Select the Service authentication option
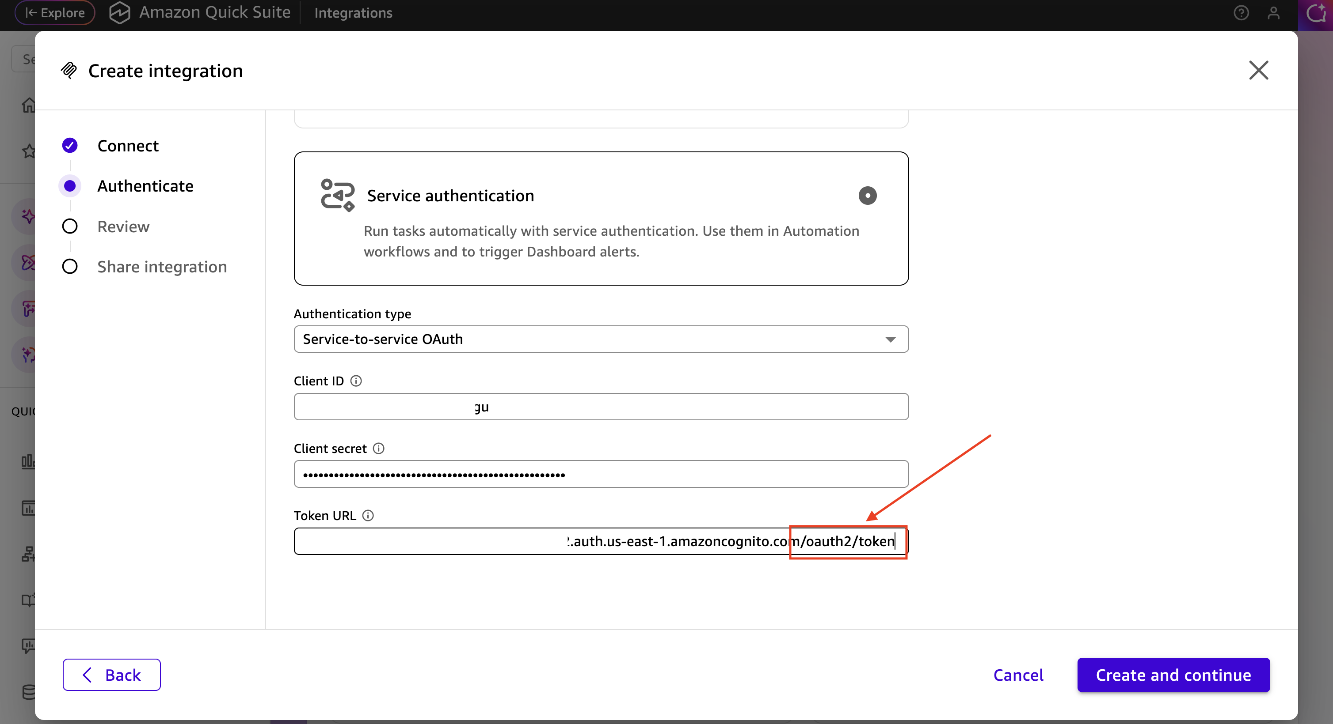1333x724 pixels. (x=867, y=195)
